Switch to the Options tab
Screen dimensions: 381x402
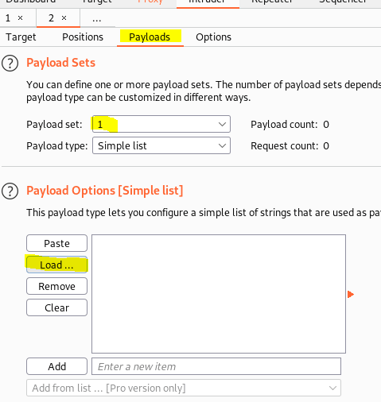[213, 37]
